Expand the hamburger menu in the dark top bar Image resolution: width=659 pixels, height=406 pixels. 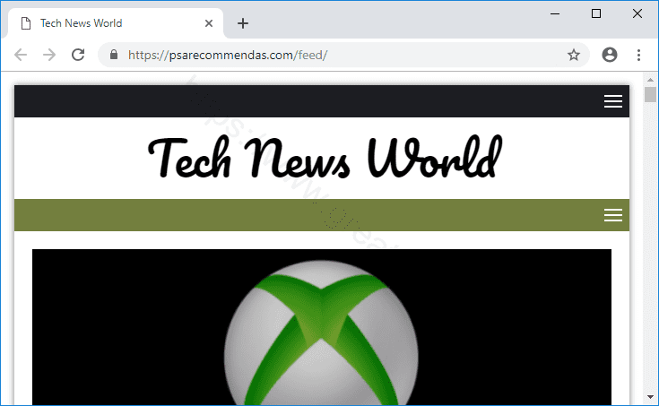(613, 101)
